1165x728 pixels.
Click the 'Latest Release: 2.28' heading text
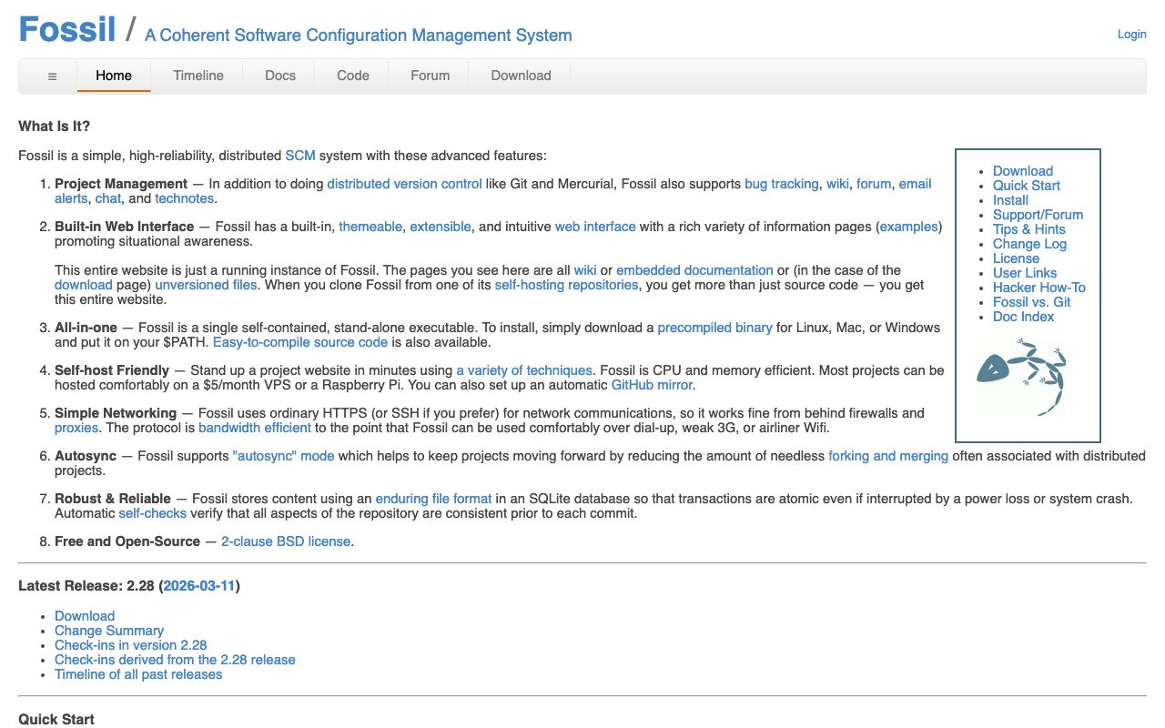click(x=87, y=585)
